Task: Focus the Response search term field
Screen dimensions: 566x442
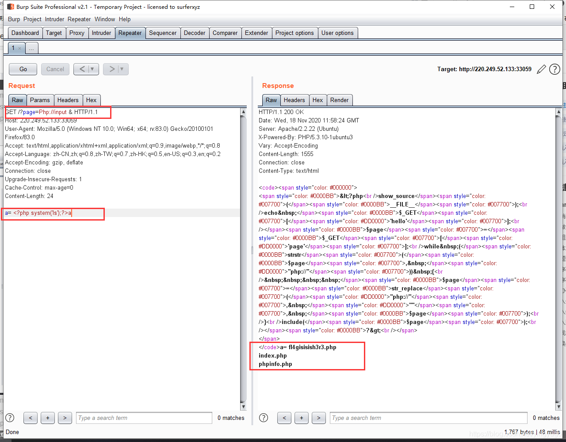Action: pos(428,418)
